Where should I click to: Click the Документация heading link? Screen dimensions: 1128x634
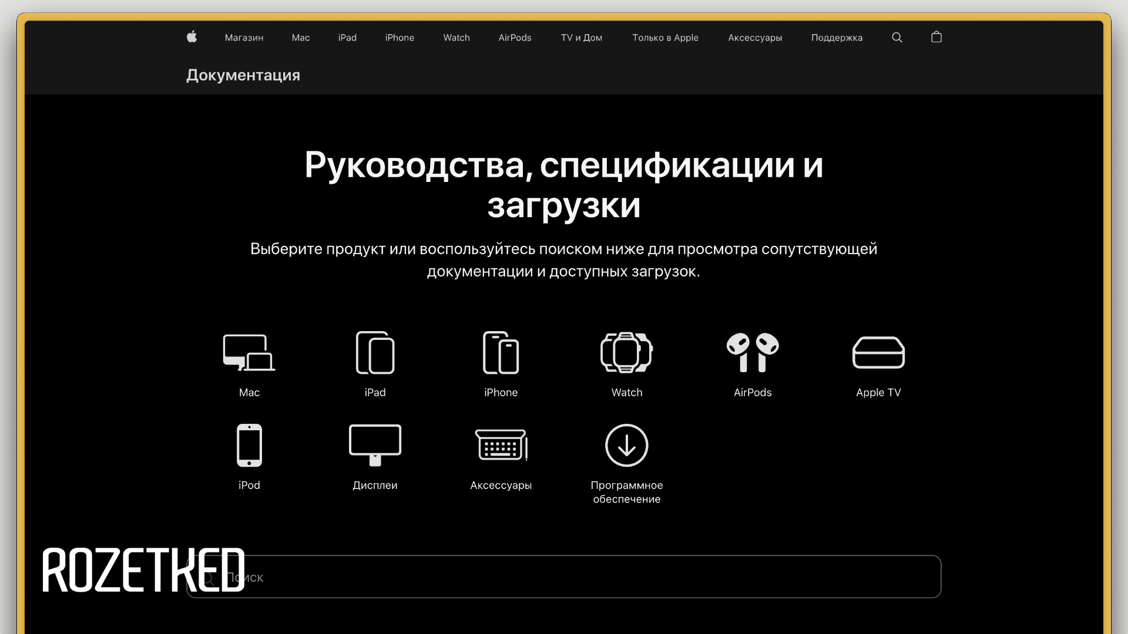243,75
